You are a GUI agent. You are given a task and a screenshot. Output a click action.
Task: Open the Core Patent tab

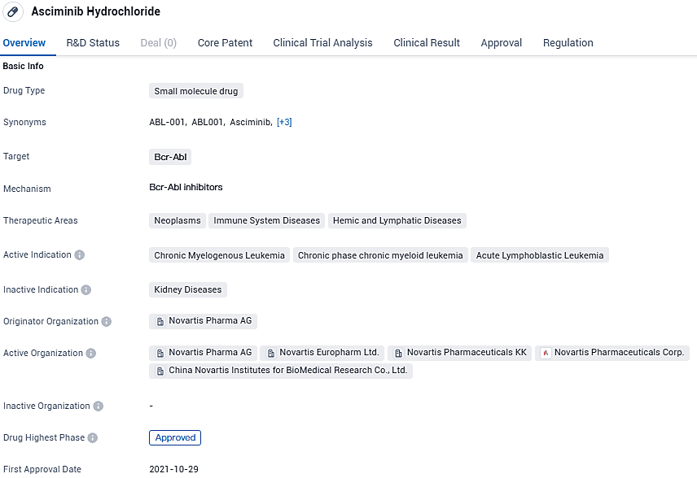point(225,43)
